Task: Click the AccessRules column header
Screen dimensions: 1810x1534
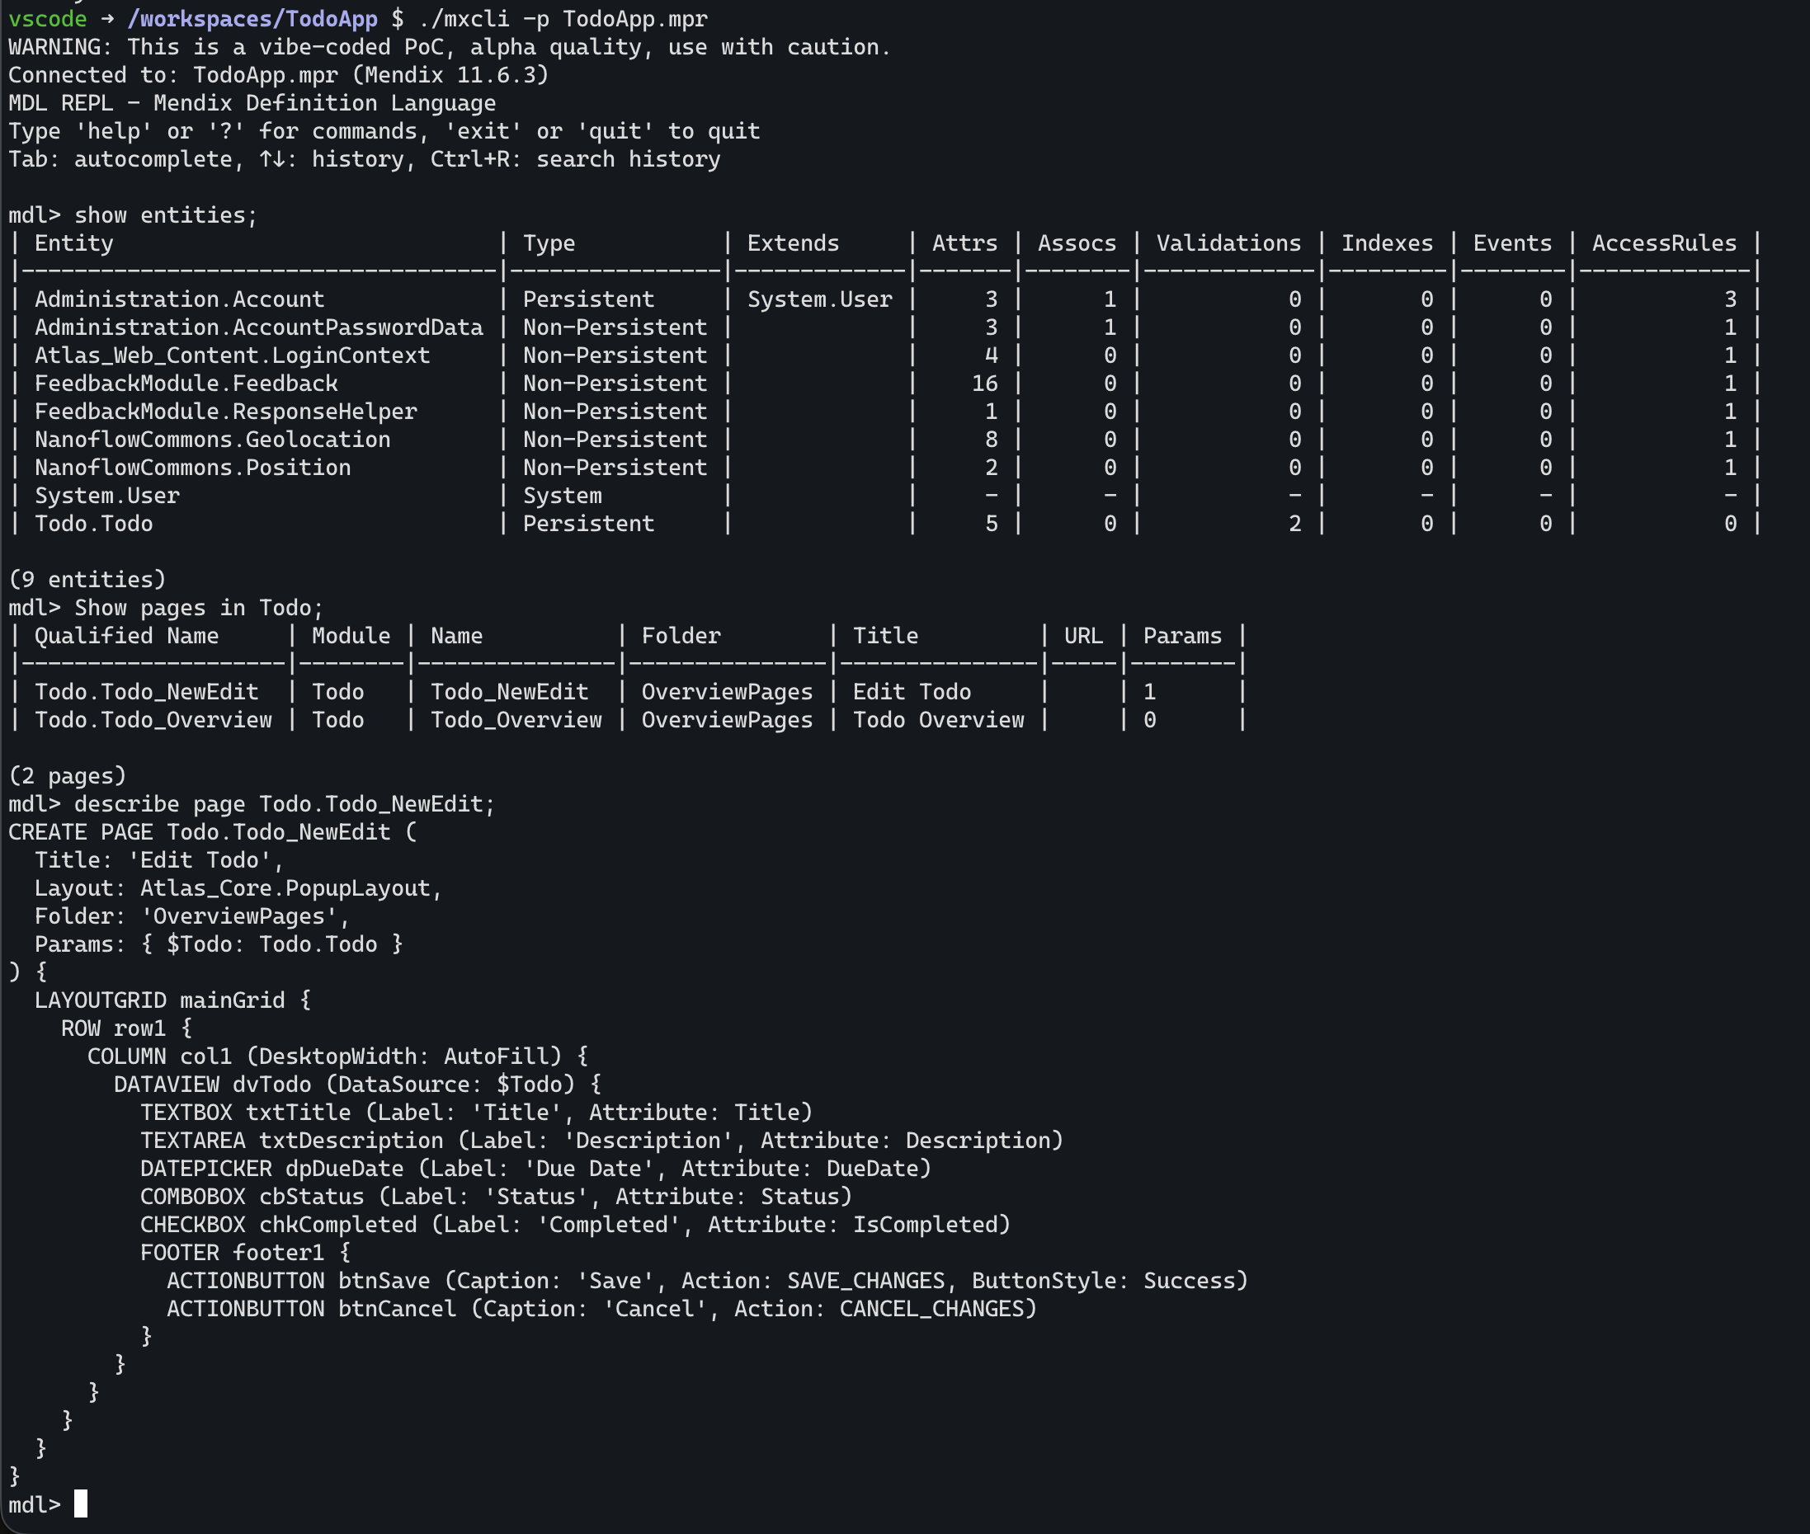Action: click(x=1664, y=243)
